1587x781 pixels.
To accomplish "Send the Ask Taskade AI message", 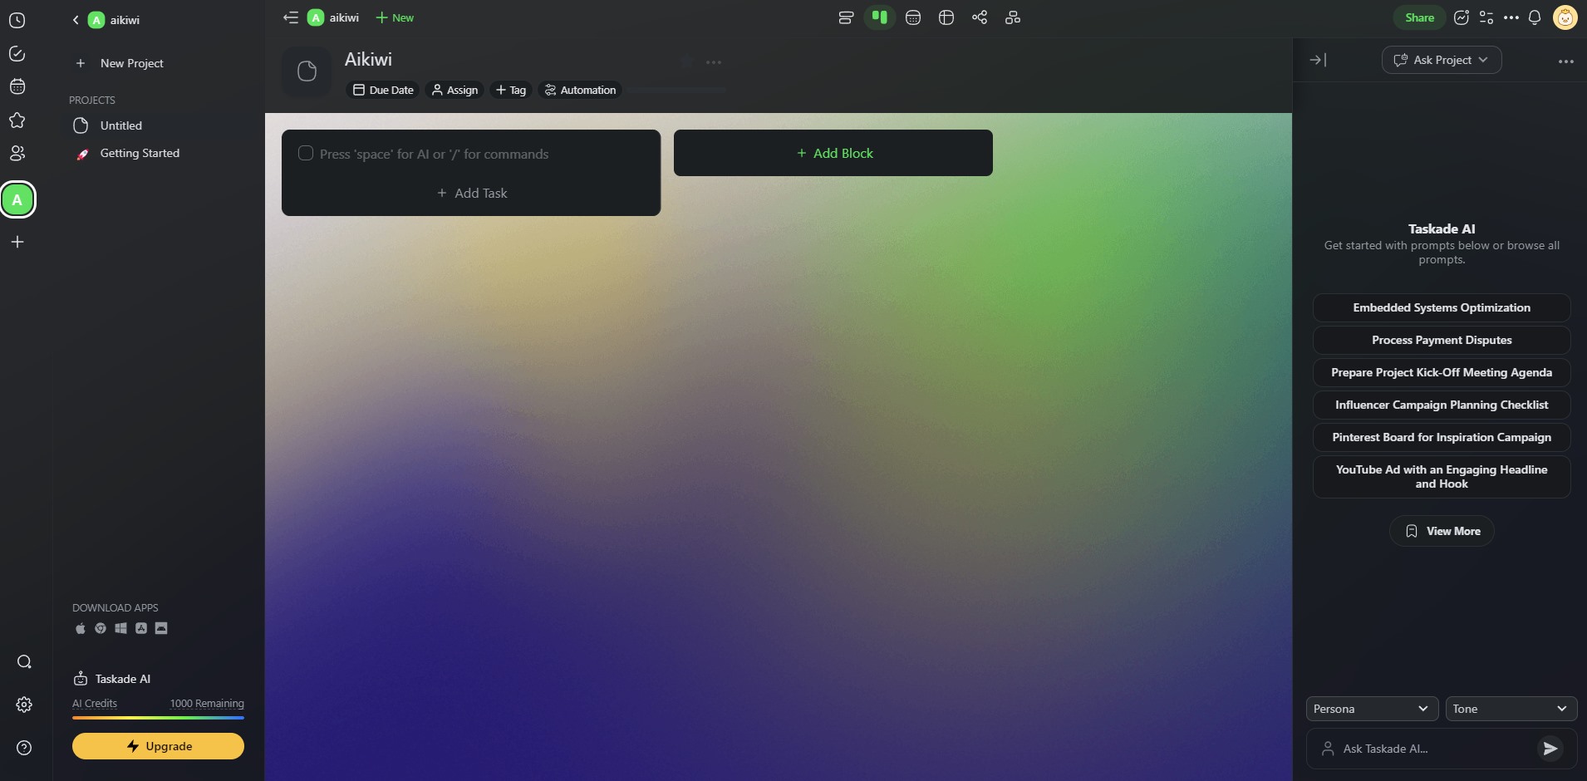I will click(x=1550, y=749).
